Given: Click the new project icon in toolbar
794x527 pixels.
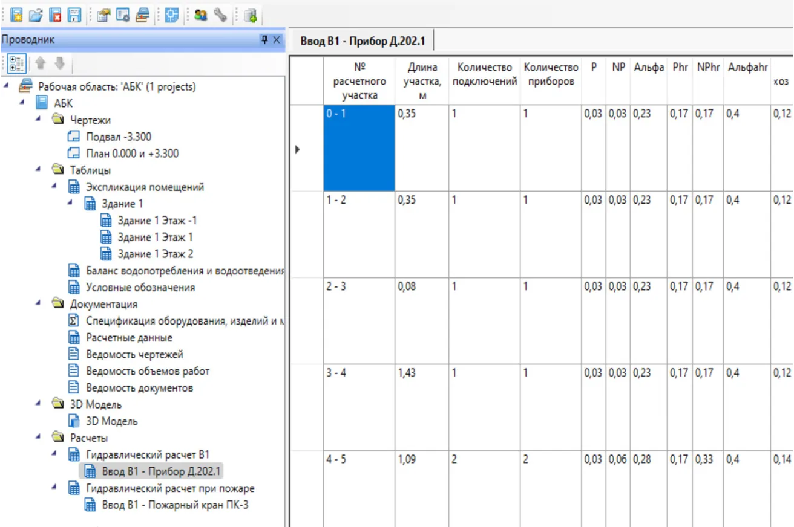Looking at the screenshot, I should [16, 15].
